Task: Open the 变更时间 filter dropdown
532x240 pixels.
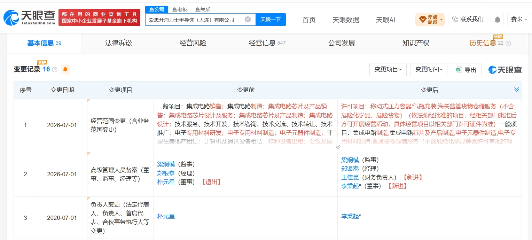Action: tap(429, 70)
